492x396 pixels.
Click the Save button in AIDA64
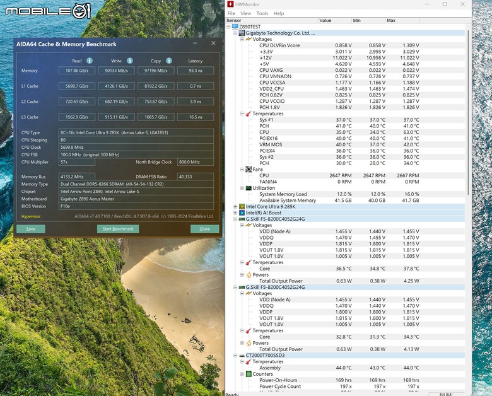tap(31, 229)
